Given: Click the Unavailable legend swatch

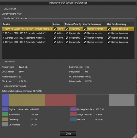Looking at the screenshot, I should (5, 125).
